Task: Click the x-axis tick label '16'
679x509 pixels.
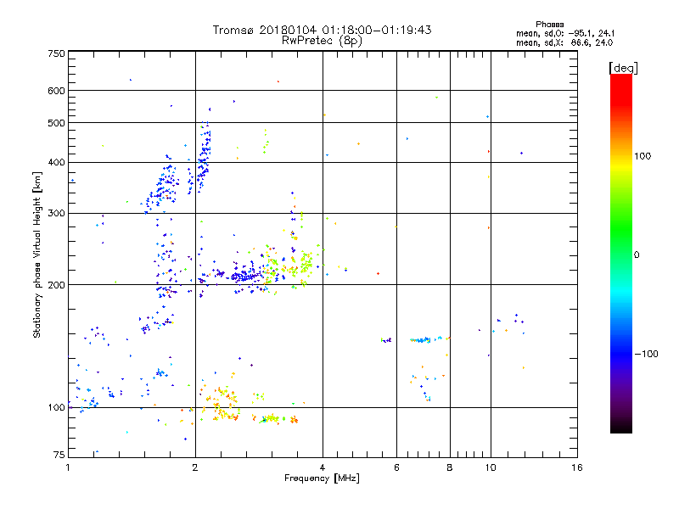Action: [577, 467]
